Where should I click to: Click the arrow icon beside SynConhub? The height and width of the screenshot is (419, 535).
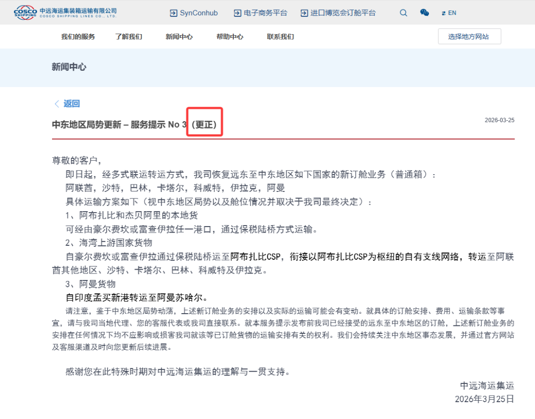coord(173,13)
